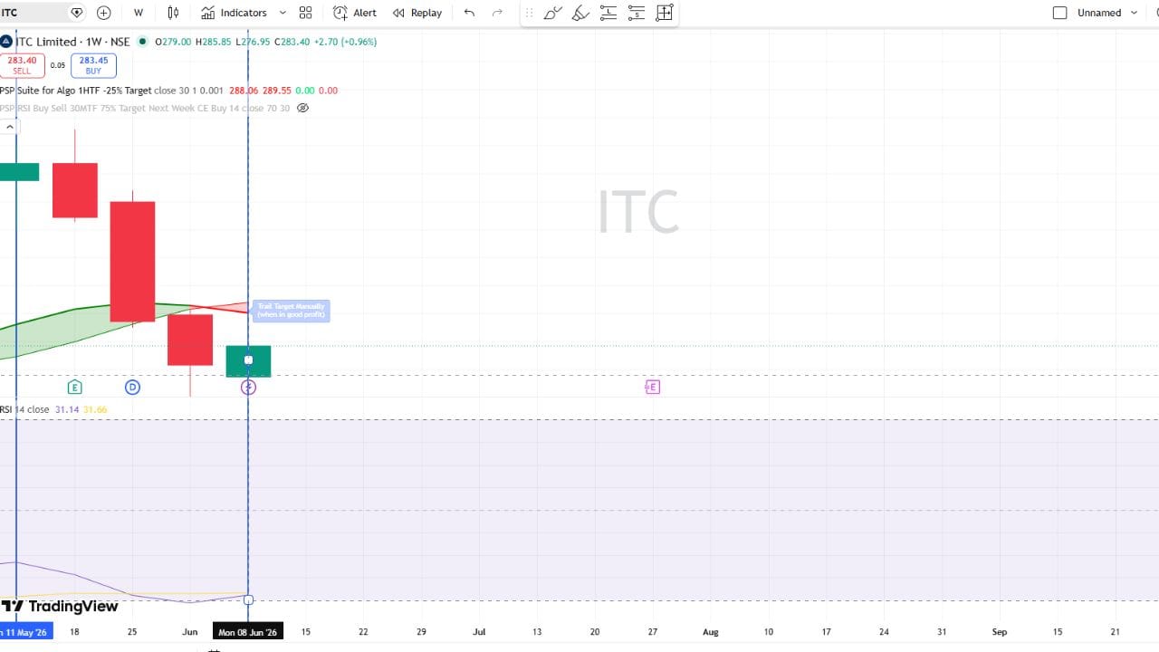Click the close price C283.40 value

tap(293, 42)
